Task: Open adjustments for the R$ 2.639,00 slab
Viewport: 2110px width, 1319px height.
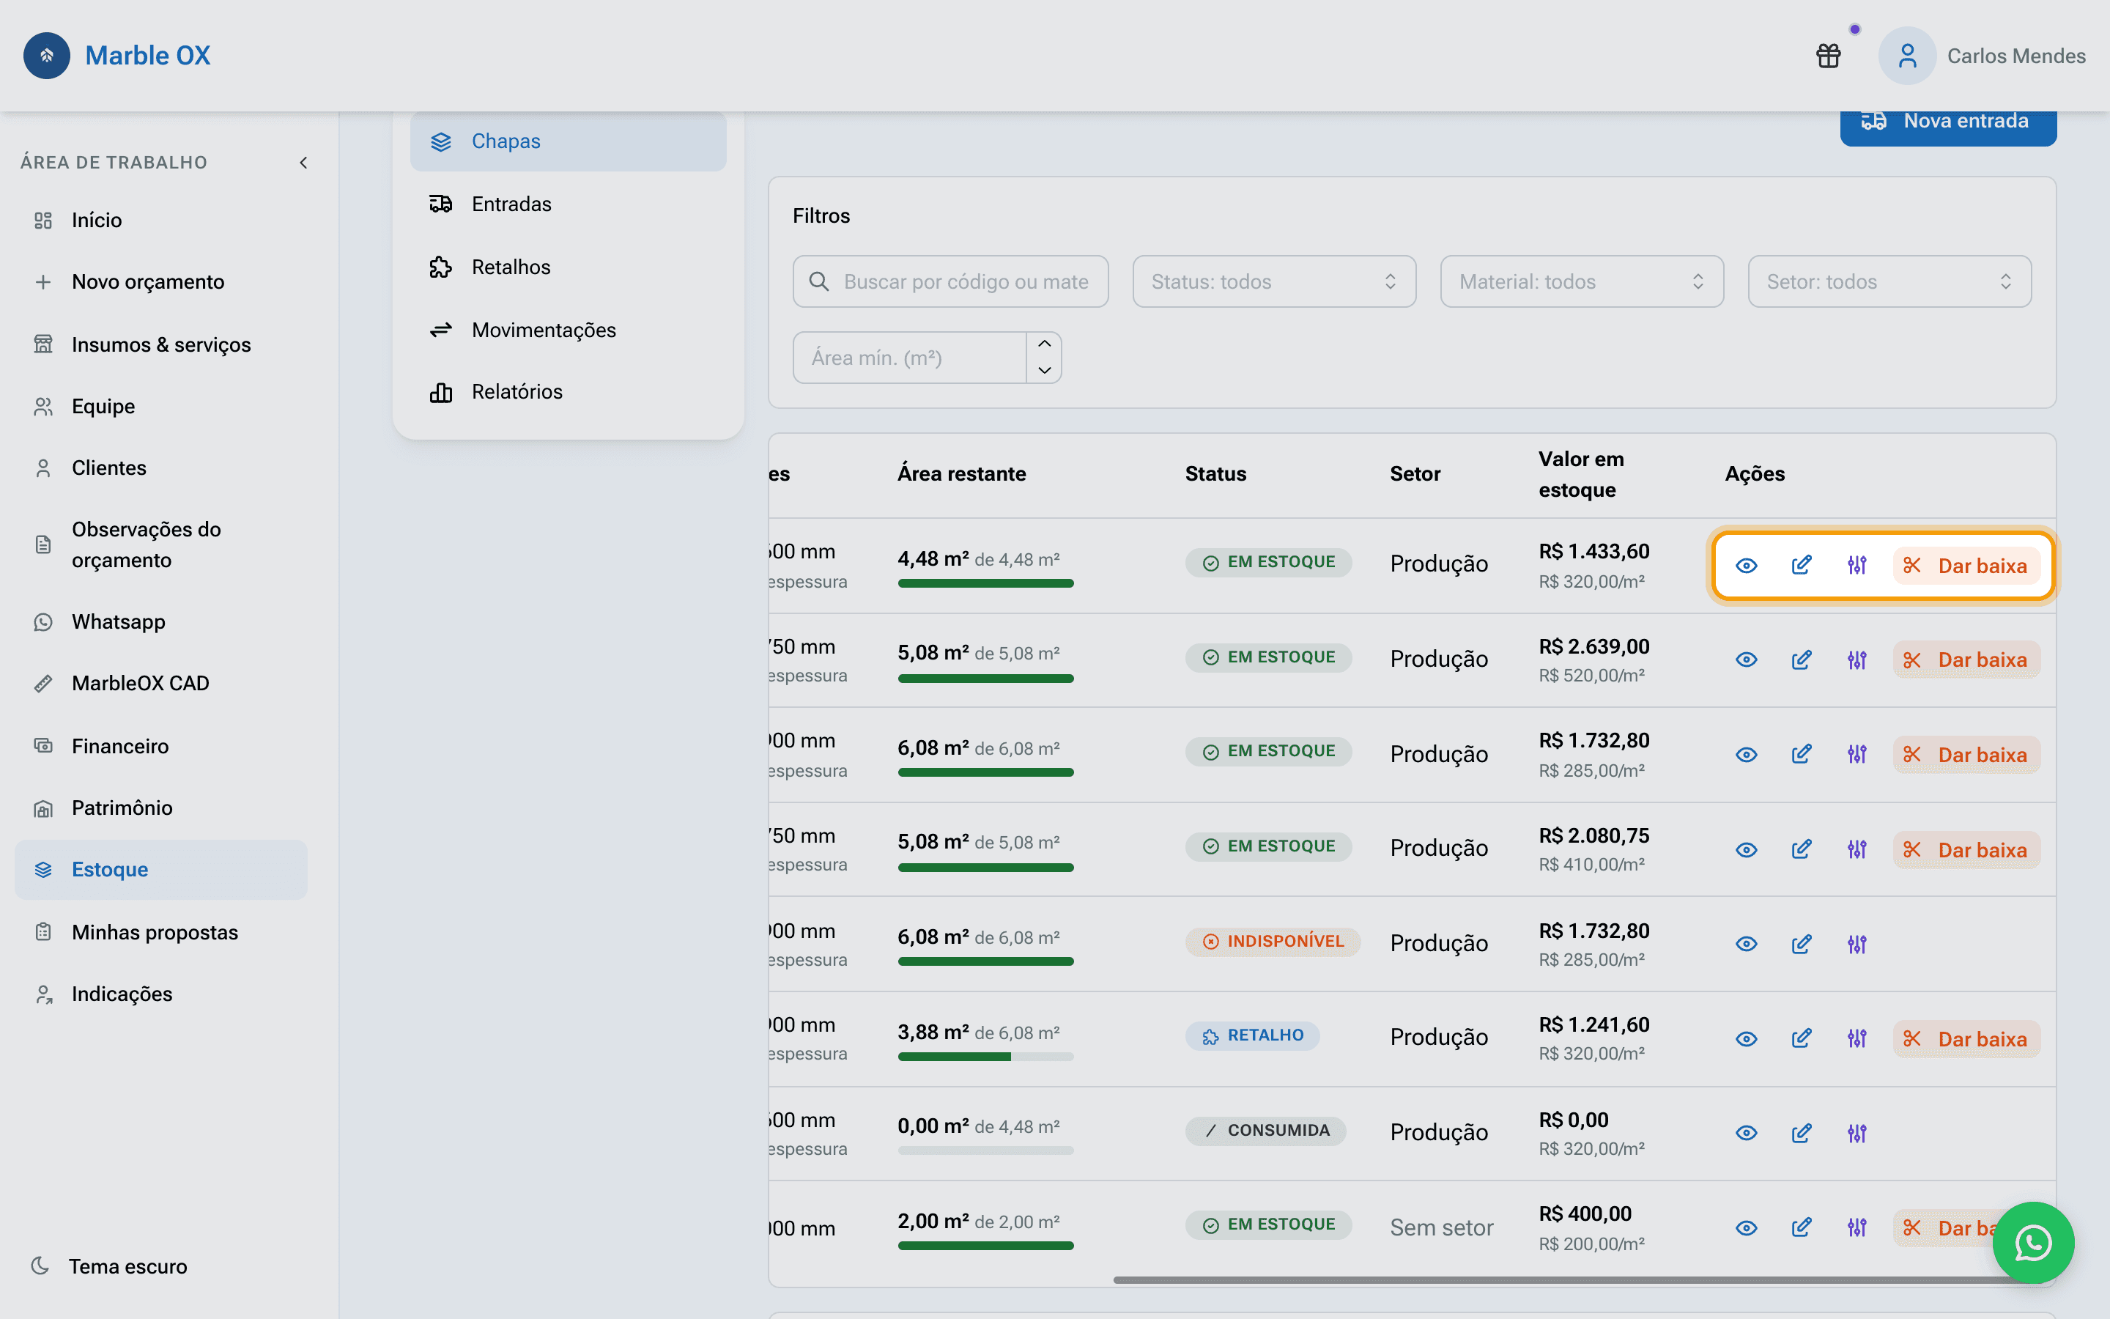Action: coord(1857,659)
